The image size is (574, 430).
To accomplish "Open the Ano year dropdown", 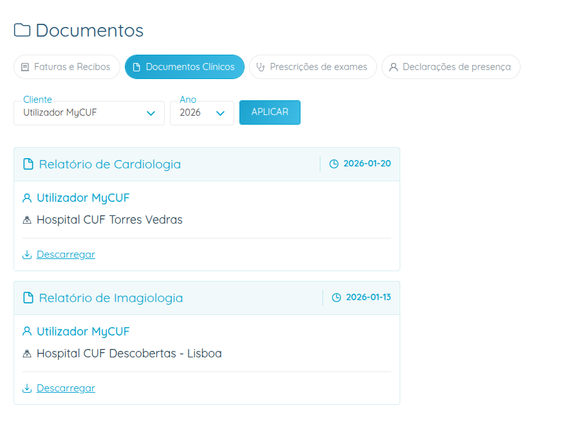I will coord(201,113).
